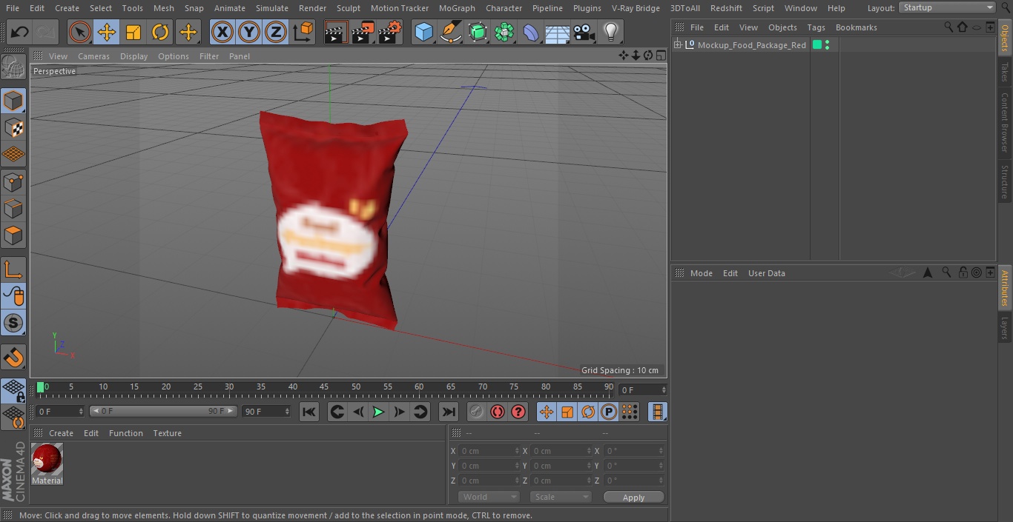The height and width of the screenshot is (522, 1013).
Task: Add a Cube primitive object
Action: pos(423,32)
